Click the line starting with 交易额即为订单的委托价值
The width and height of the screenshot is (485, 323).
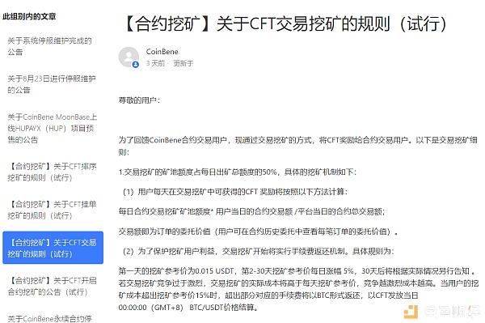point(258,232)
